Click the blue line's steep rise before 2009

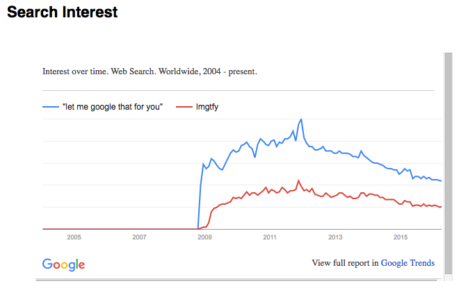point(200,194)
